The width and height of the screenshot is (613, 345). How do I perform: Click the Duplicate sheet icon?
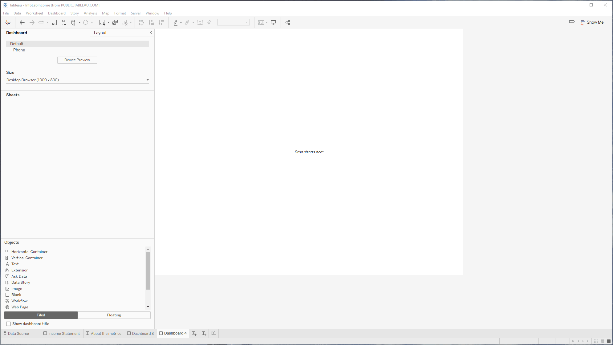pos(115,22)
